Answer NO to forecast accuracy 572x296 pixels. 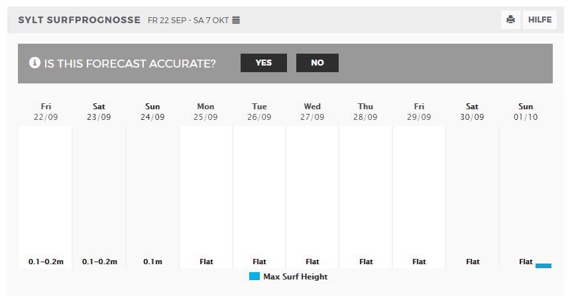pos(317,63)
